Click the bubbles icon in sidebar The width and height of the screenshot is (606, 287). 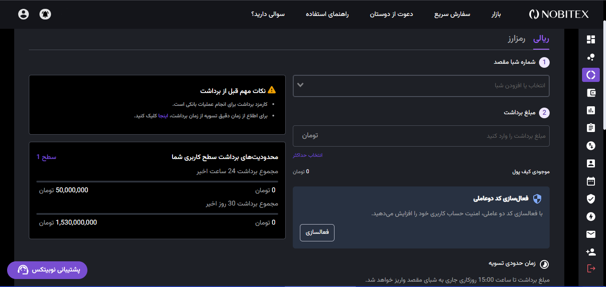[x=590, y=57]
